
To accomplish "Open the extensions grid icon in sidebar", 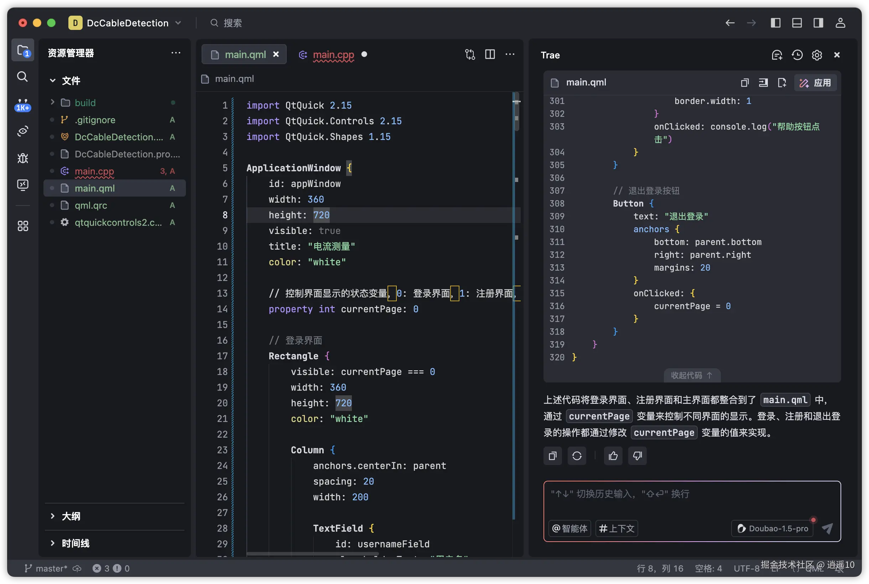I will pyautogui.click(x=22, y=226).
